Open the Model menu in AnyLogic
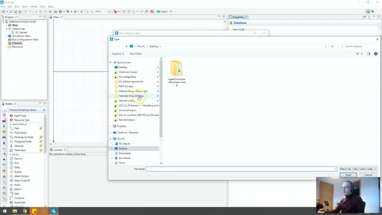Viewport: 382px width, 215px height. (x=33, y=7)
